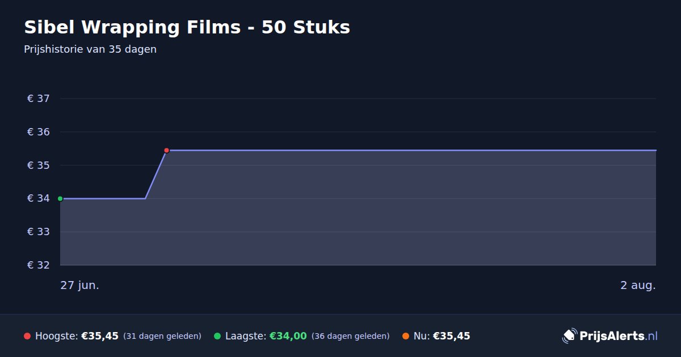681x357 pixels.
Task: Click the Laagste €34,00 price value
Action: [x=288, y=336]
